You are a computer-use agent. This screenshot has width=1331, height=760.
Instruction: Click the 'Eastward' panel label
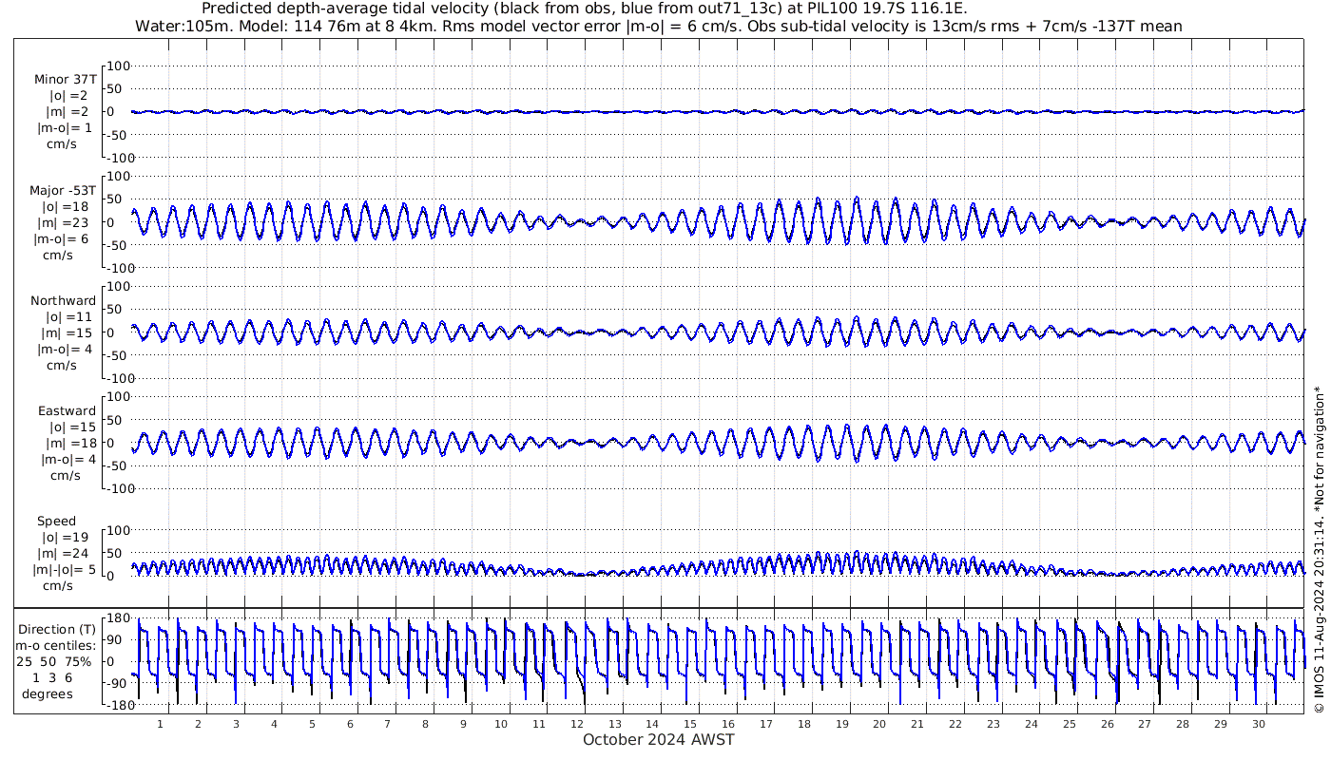(67, 411)
